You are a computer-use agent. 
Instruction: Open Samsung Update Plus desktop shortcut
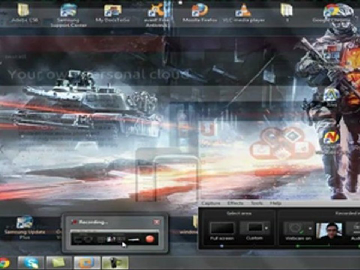[x=25, y=227]
